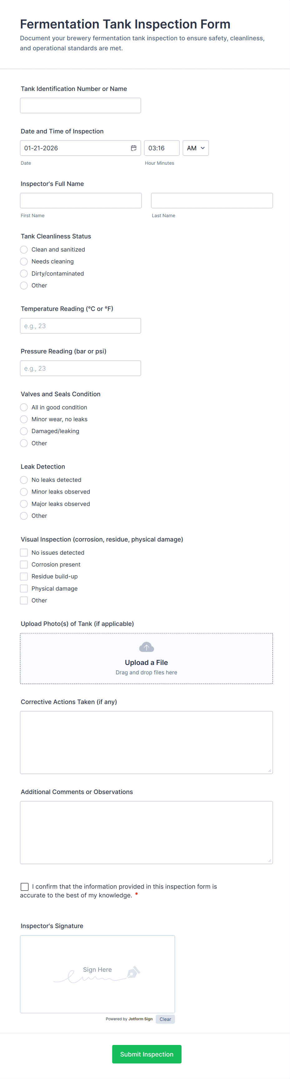
Task: Check the 'Corrosion present' box
Action: coord(24,564)
